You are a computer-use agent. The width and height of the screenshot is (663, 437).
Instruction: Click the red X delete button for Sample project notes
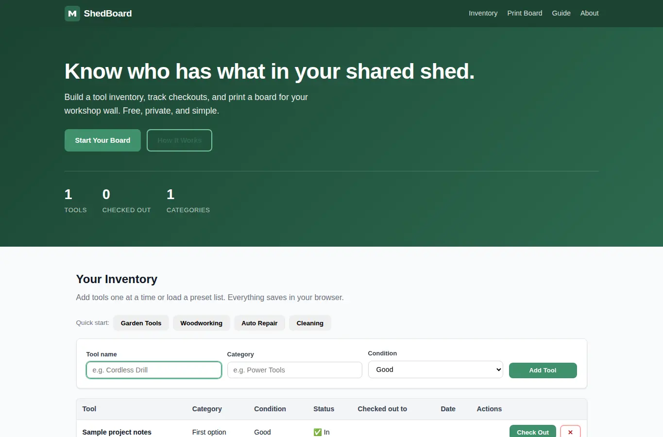(570, 432)
